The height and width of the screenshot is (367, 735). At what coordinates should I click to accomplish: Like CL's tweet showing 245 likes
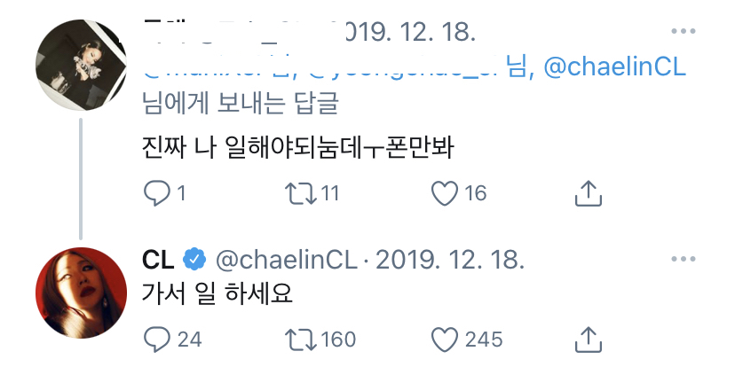tap(443, 338)
